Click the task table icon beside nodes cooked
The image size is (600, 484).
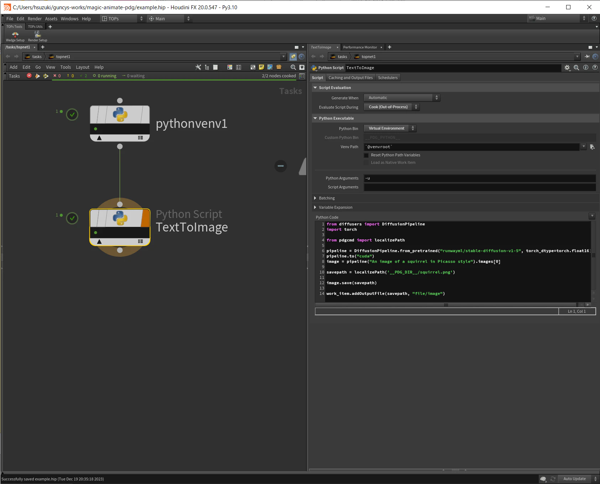[302, 76]
